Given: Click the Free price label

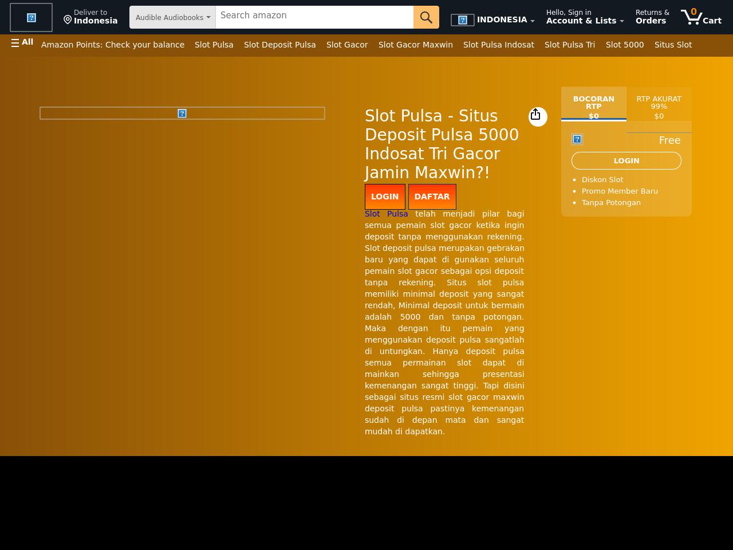Looking at the screenshot, I should click(x=669, y=140).
